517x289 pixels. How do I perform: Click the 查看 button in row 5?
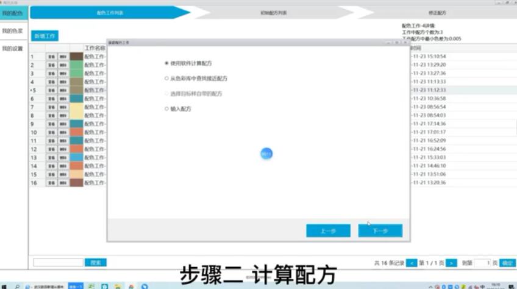tap(51, 90)
